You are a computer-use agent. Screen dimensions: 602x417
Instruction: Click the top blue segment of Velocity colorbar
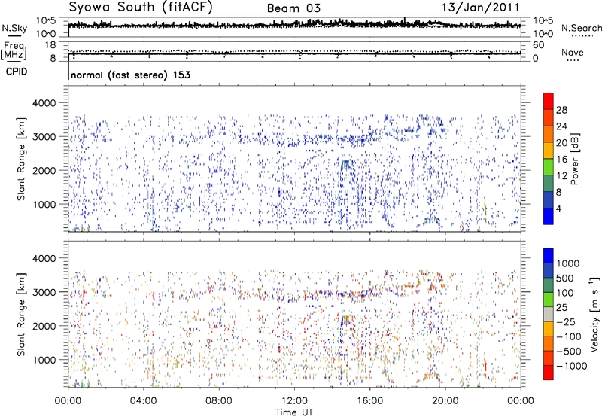tap(549, 256)
